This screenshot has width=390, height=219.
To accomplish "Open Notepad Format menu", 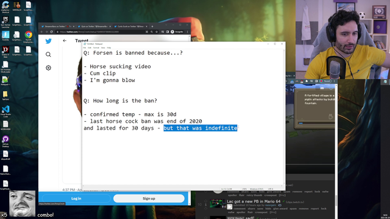I will pyautogui.click(x=96, y=47).
